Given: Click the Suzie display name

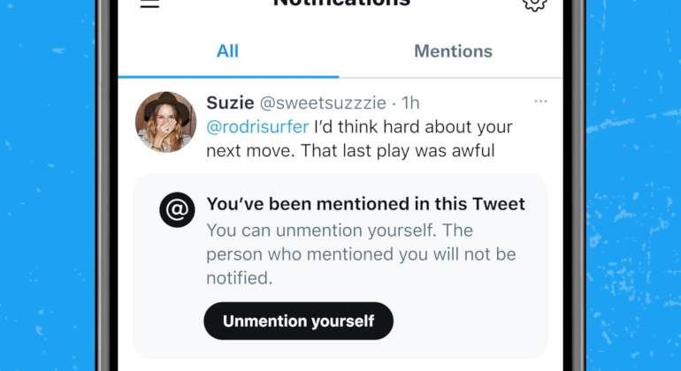Looking at the screenshot, I should (230, 102).
